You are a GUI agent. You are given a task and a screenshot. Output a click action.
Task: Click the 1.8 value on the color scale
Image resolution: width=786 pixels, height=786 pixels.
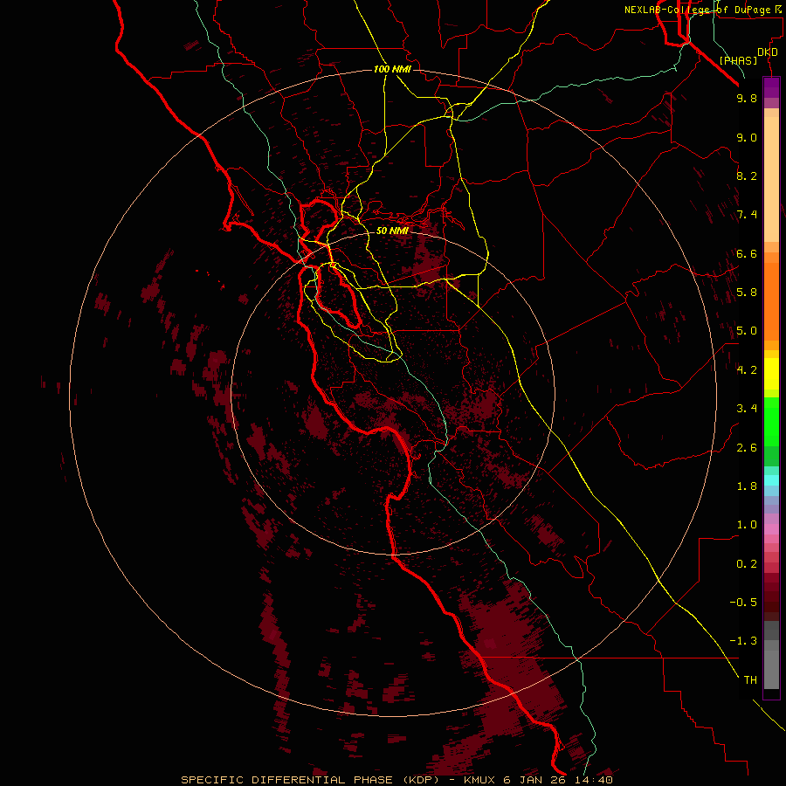pos(747,486)
